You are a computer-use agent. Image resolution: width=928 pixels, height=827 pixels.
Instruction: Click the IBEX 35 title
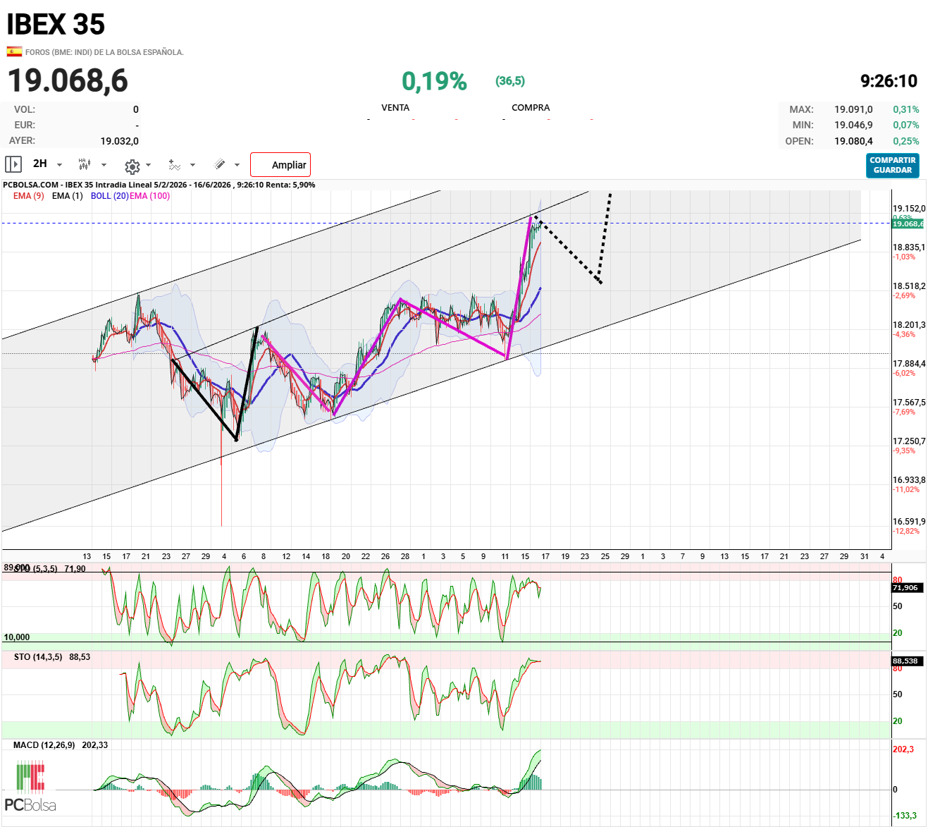click(x=56, y=25)
